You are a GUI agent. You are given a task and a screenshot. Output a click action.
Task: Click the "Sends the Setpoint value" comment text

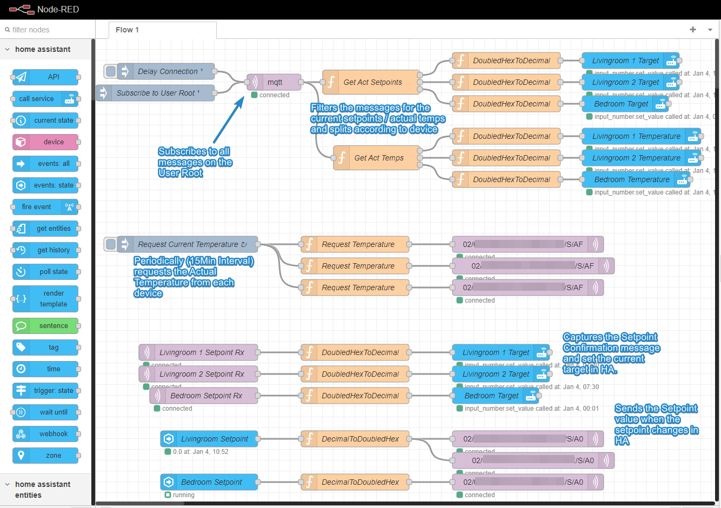tap(657, 424)
